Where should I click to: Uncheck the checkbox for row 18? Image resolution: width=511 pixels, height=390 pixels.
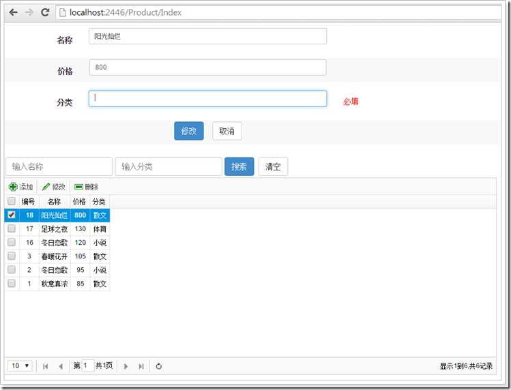point(12,215)
